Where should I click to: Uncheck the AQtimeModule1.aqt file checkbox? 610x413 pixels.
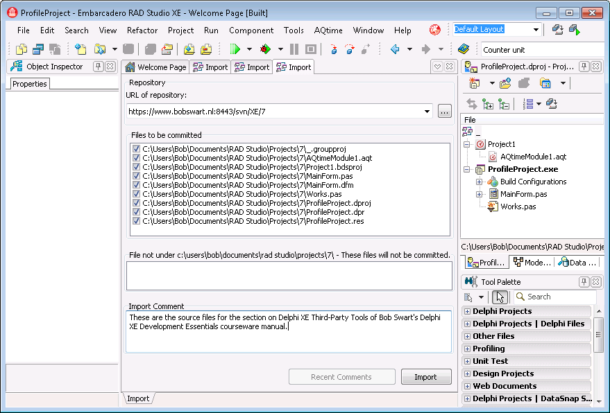[136, 158]
